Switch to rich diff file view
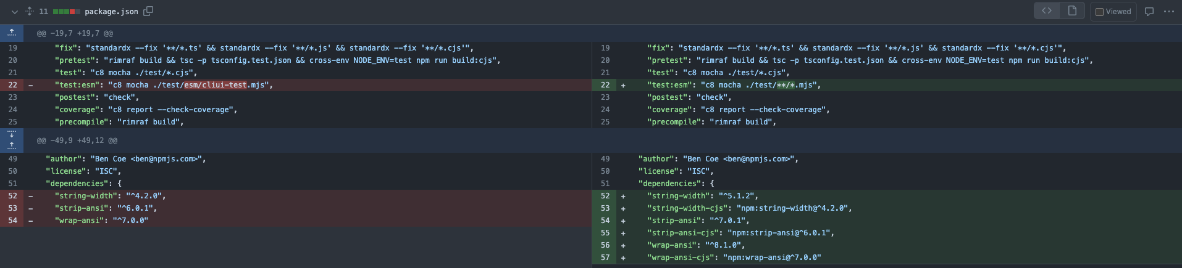 1072,11
